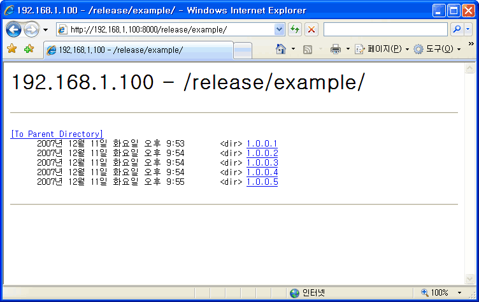Screen dimensions: 479x302
Task: Expand recent pages dropdown beside Forward
Action: point(45,30)
